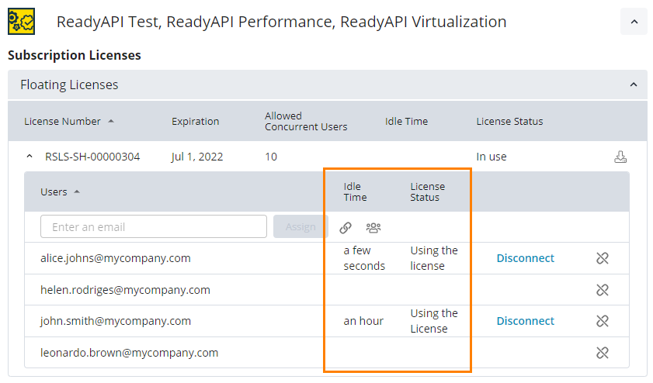The height and width of the screenshot is (383, 653).
Task: Disconnect john.smith from the license
Action: pos(525,321)
